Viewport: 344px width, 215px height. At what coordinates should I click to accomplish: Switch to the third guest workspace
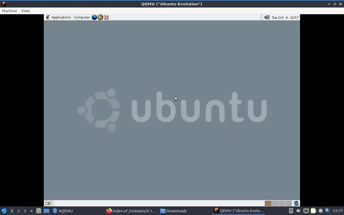[282, 203]
